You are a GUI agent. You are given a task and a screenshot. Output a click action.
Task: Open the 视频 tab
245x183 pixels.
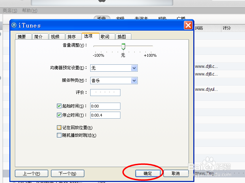pyautogui.click(x=57, y=37)
